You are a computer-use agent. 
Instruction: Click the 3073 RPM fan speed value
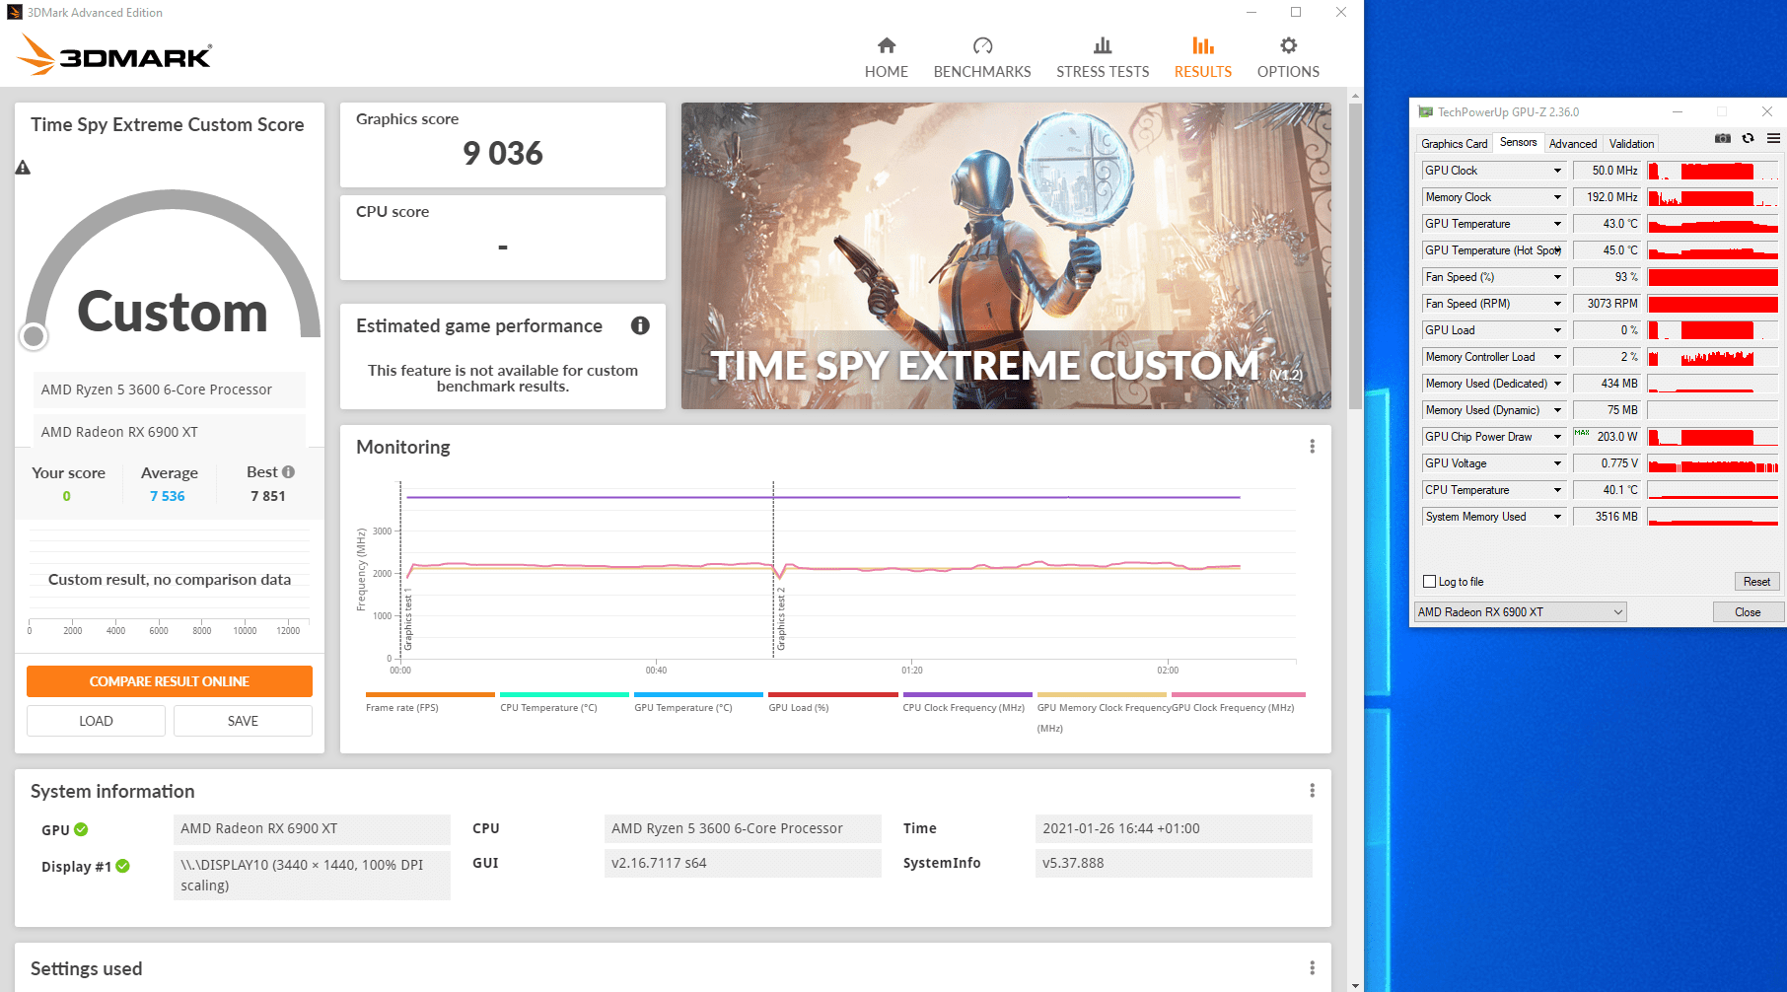coord(1608,304)
